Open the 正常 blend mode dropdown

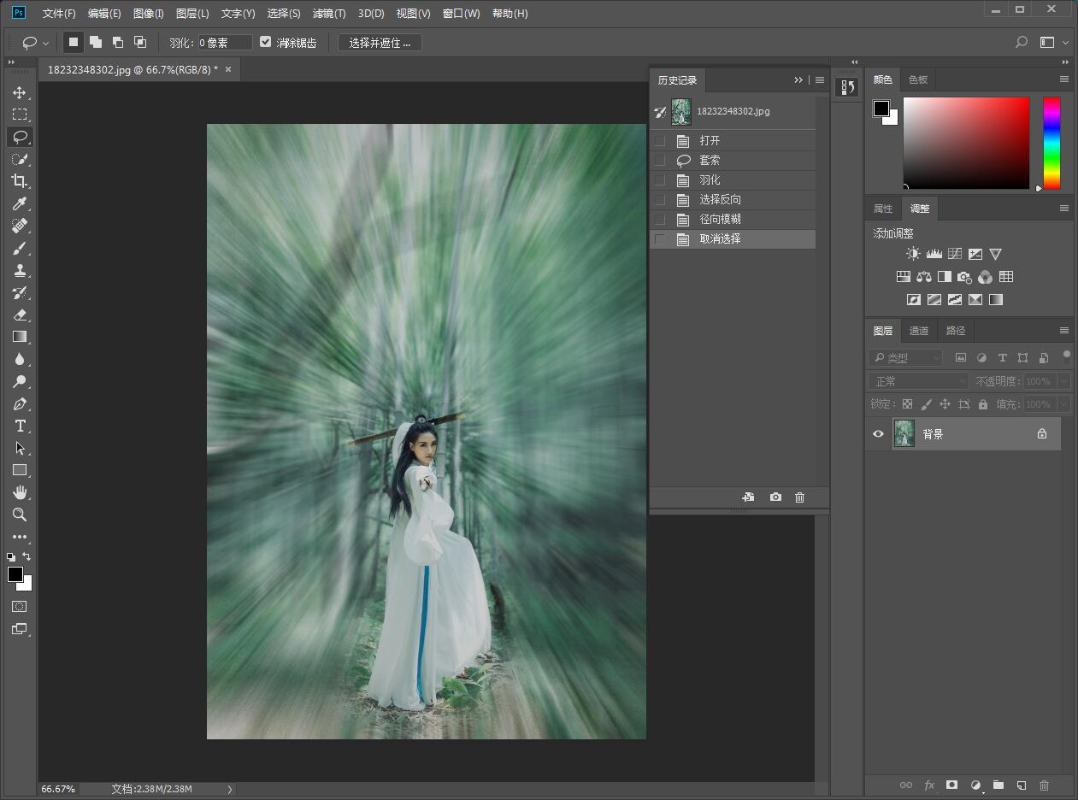(x=918, y=381)
